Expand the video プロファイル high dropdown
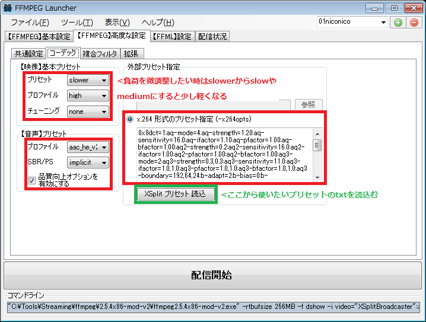 88,95
